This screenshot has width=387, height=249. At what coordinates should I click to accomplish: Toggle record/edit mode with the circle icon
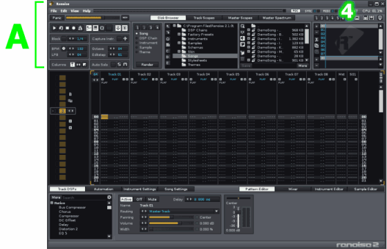pyautogui.click(x=73, y=28)
